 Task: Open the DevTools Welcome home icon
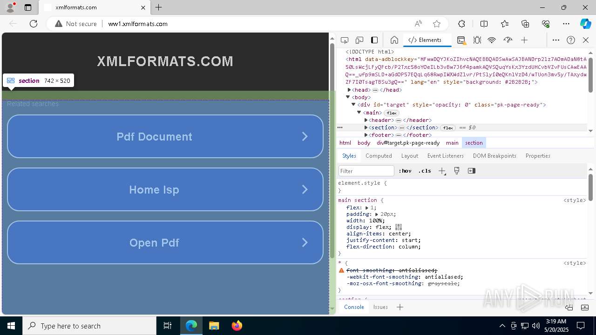pyautogui.click(x=394, y=40)
